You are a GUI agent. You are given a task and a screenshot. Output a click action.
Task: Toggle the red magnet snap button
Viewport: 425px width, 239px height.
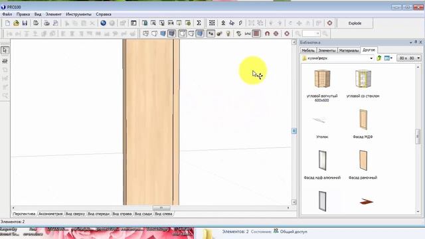pyautogui.click(x=267, y=34)
